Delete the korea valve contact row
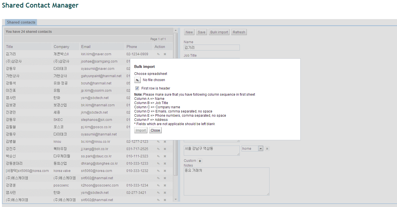The height and width of the screenshot is (207, 397). (165, 171)
